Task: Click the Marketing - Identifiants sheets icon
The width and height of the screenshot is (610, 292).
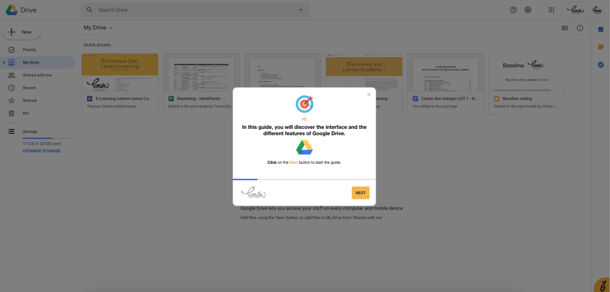Action: click(170, 99)
